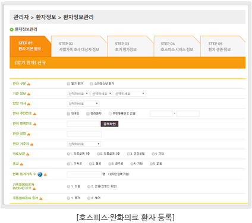Focus the first 환자 주민번호 input field
This screenshot has height=223, width=252.
point(162,114)
